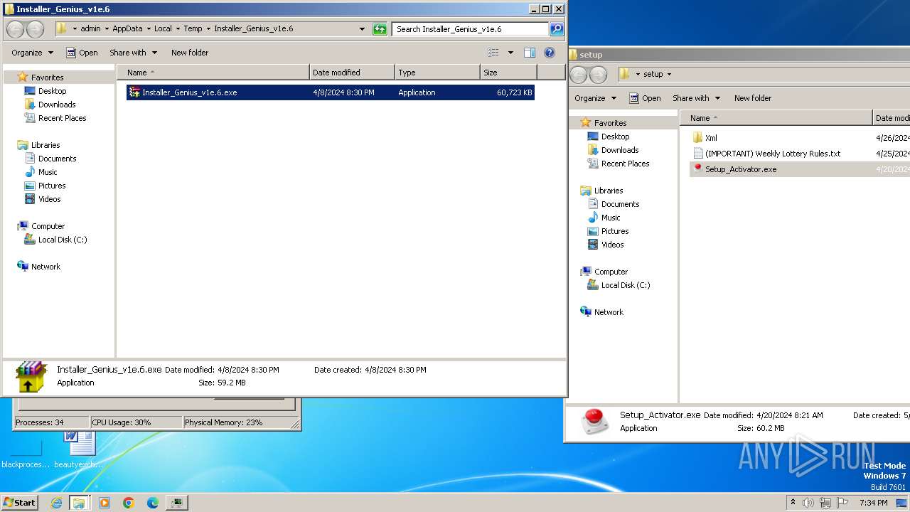910x512 pixels.
Task: Expand the Temp breadcrumb arrow
Action: coord(208,29)
